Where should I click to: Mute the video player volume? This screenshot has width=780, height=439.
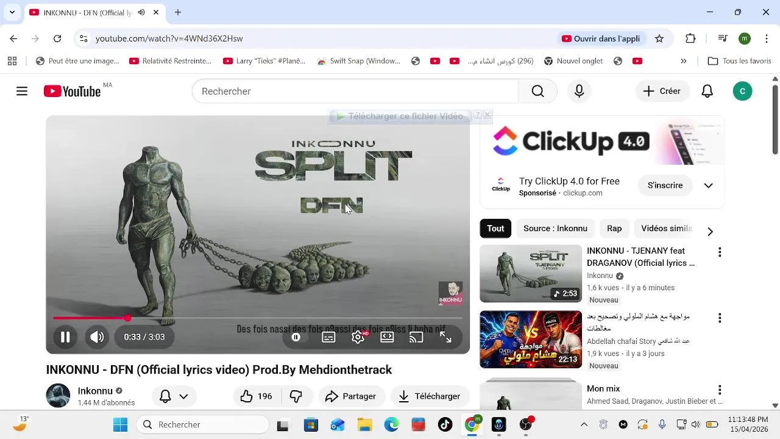97,337
